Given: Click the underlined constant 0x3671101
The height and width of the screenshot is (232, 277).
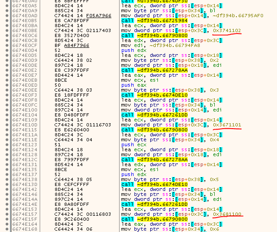Looking at the screenshot, I should click(228, 125).
